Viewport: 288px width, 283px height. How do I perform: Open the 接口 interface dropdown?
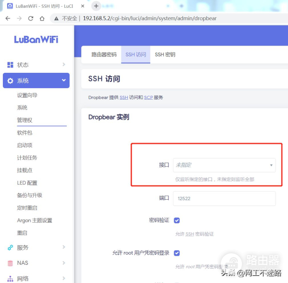pos(224,165)
